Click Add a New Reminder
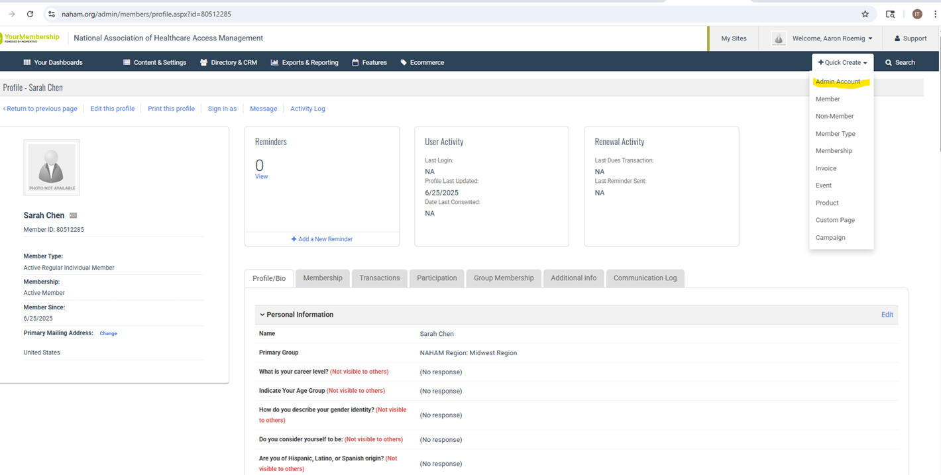 click(x=322, y=239)
